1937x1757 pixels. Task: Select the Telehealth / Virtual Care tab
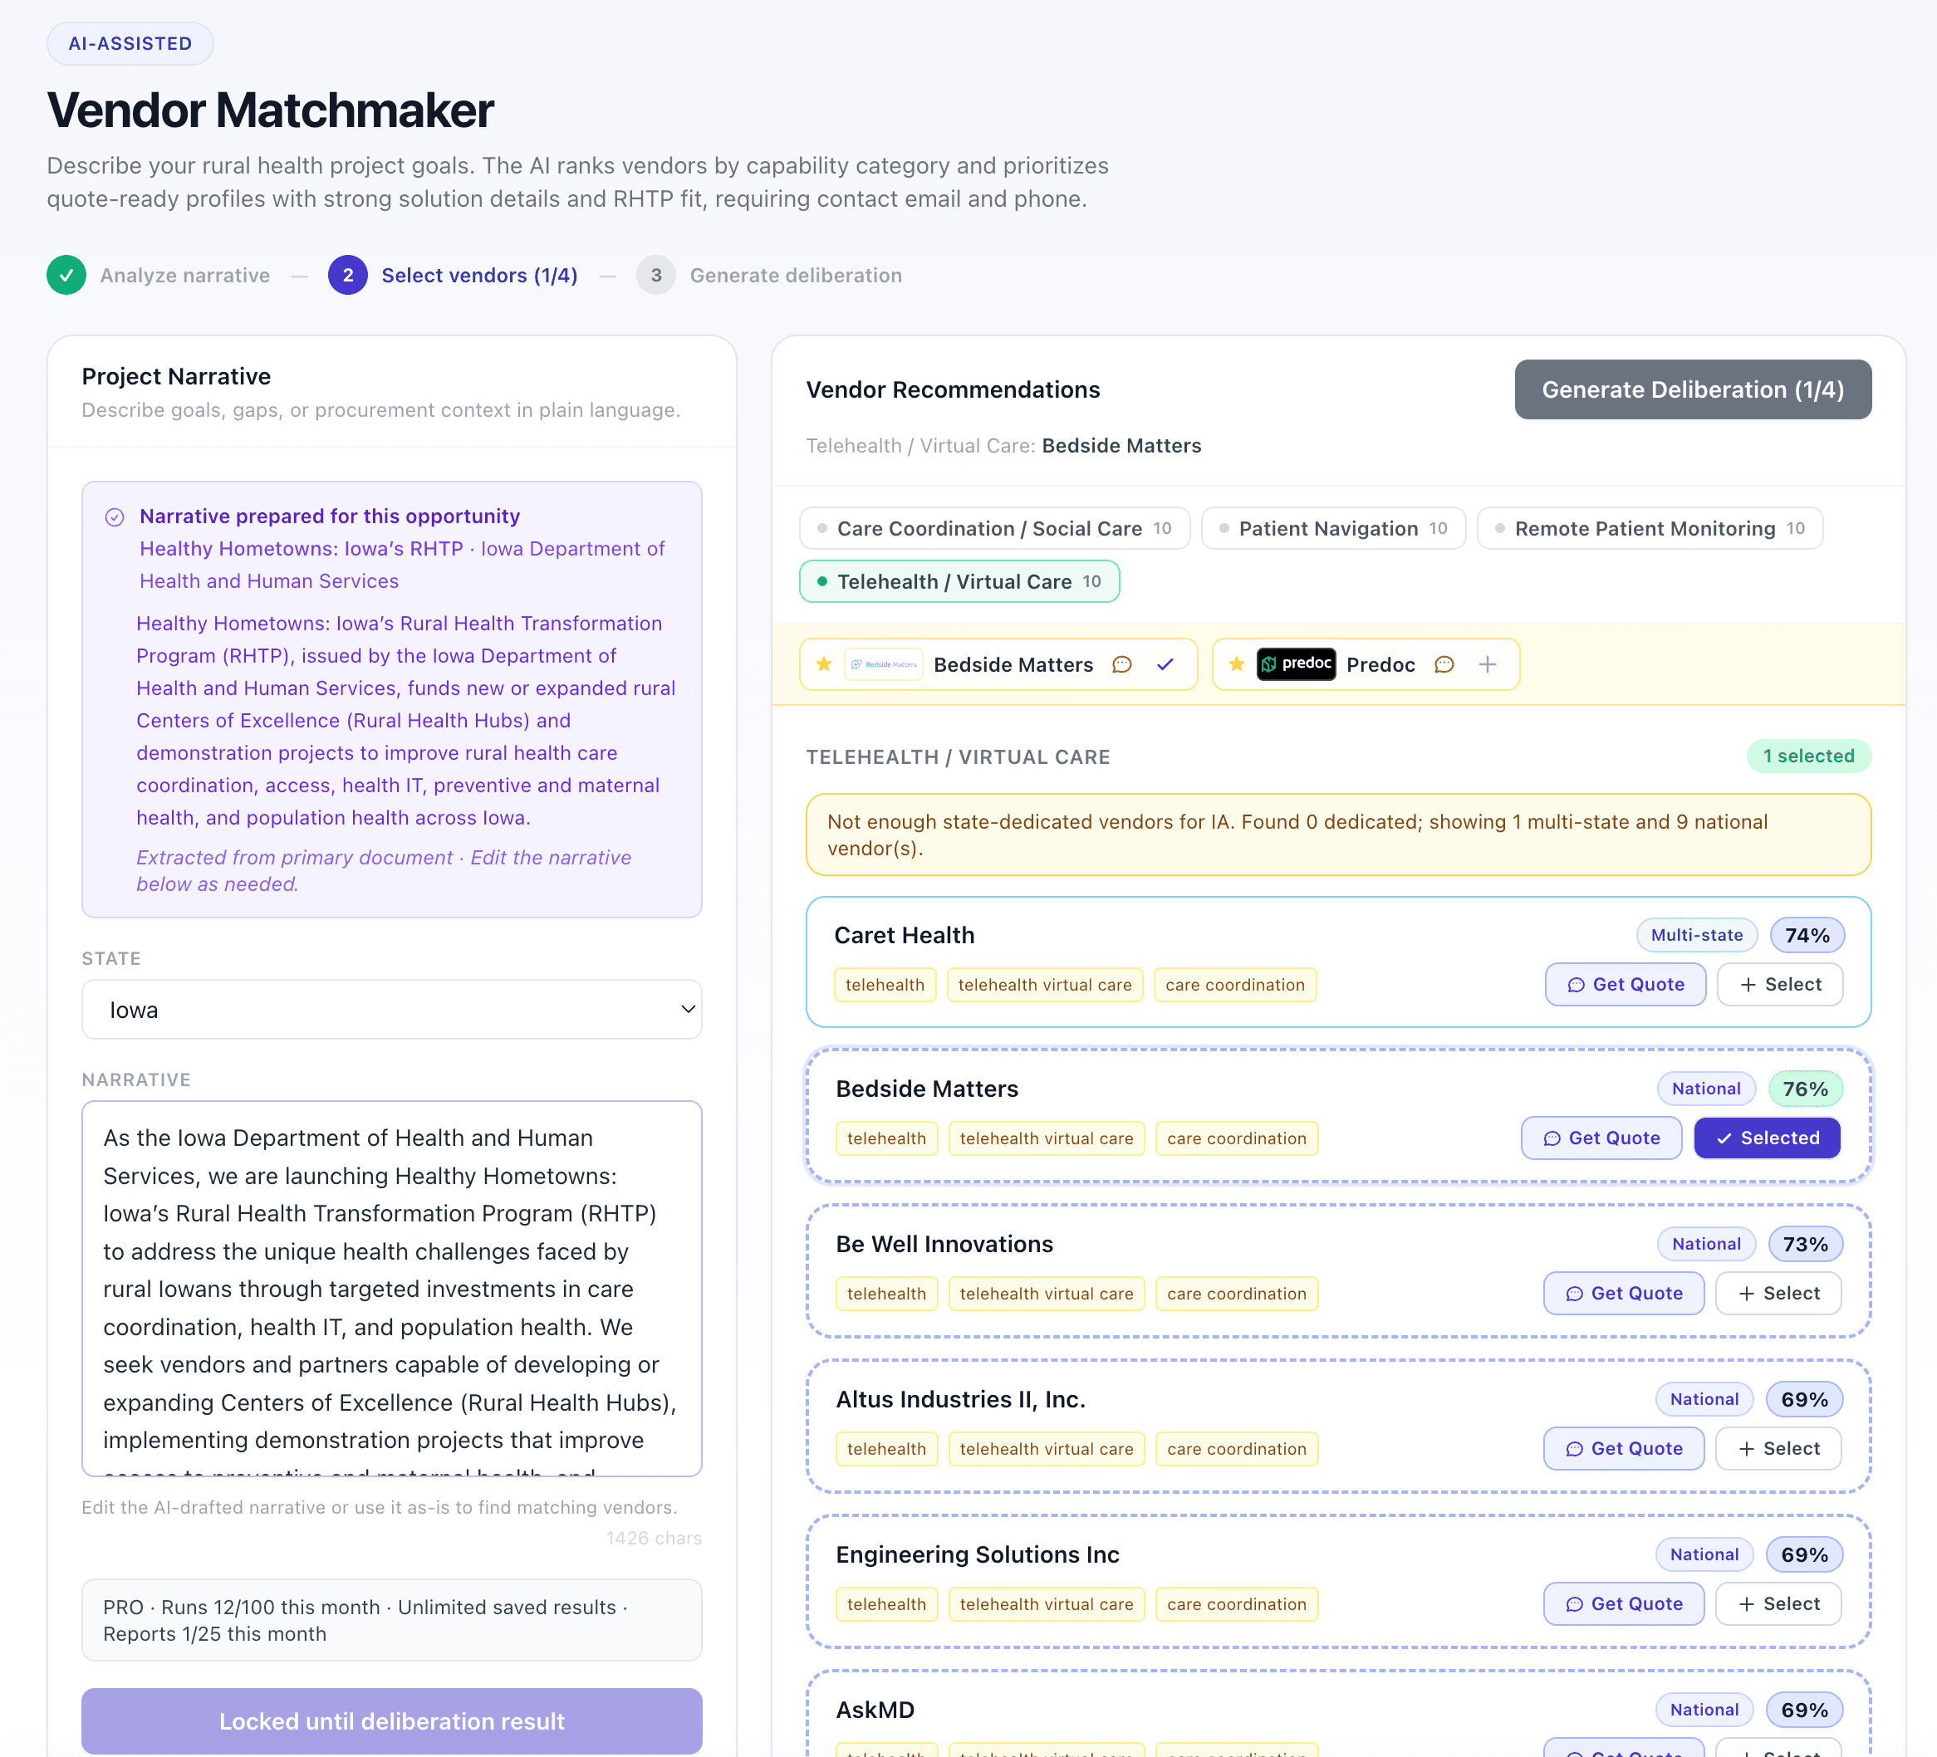coord(959,581)
